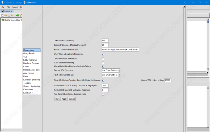Open Fetch All Rows Fetch Size dropdown
This screenshot has width=210, height=132.
tap(119, 75)
